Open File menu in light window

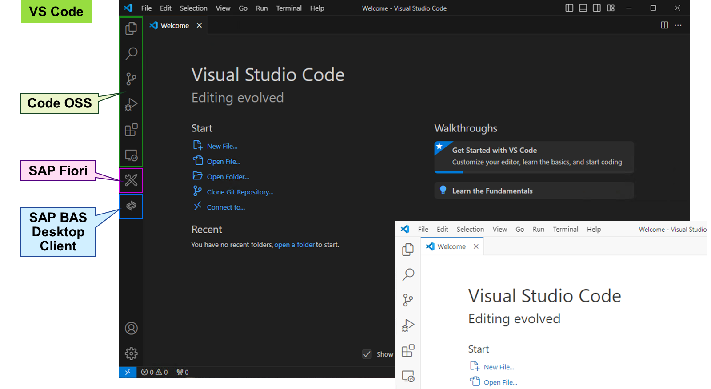(x=423, y=229)
